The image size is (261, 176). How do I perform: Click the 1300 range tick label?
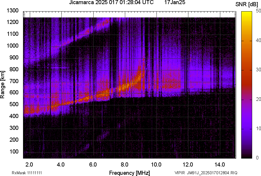pos(13,11)
